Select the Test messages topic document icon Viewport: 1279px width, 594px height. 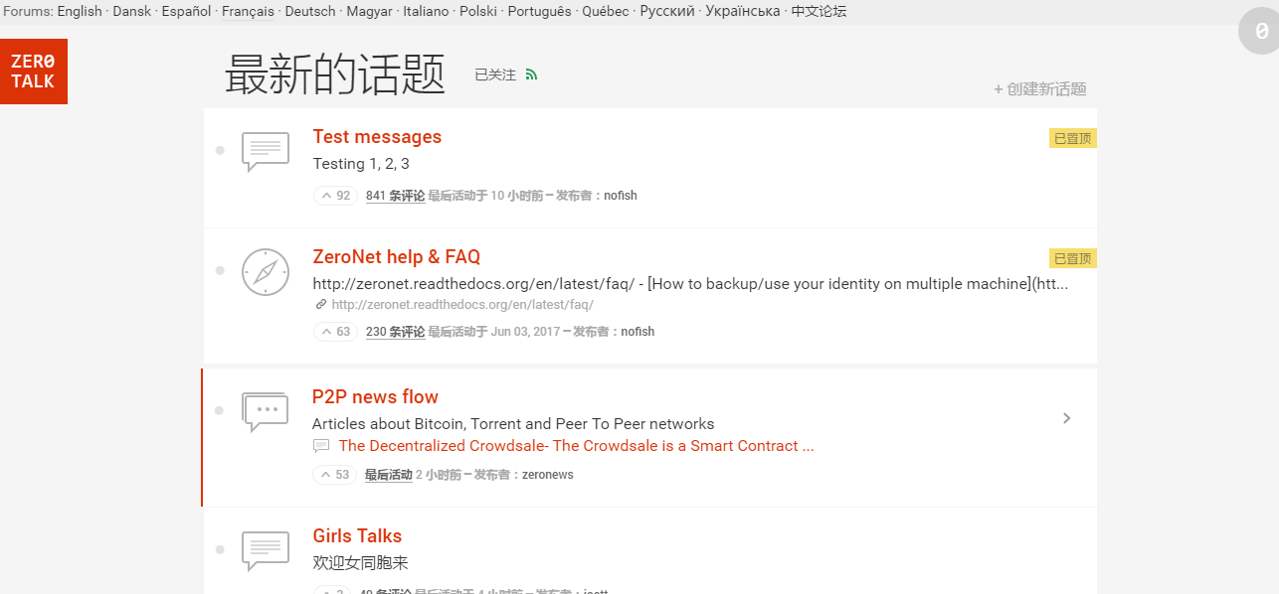click(x=266, y=152)
